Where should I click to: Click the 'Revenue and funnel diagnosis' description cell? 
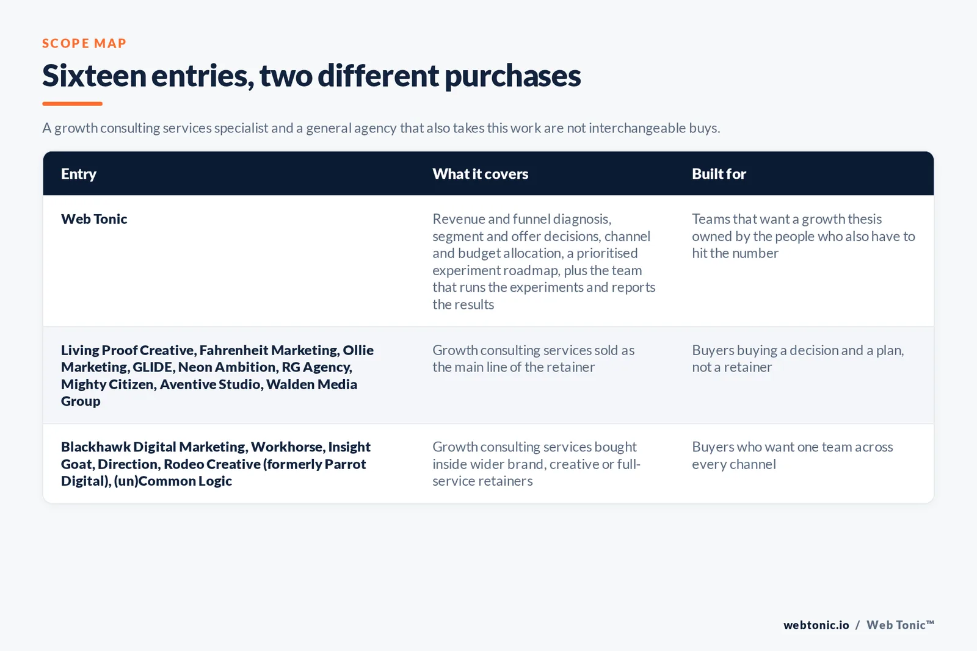pos(544,262)
